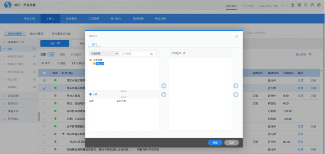325x154 pixels.
Task: Click the header search magnifier icon
Action: [x=306, y=5]
